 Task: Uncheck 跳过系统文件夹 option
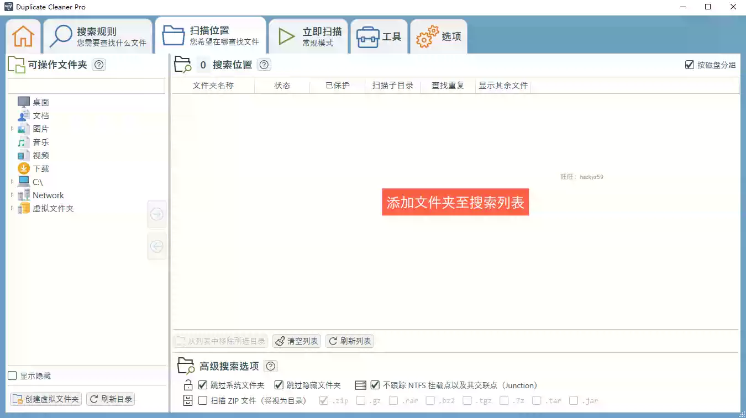[203, 385]
